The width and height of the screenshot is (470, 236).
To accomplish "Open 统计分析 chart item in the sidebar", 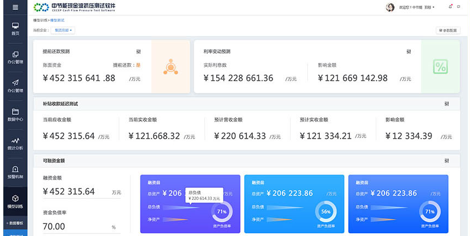I will pyautogui.click(x=15, y=143).
